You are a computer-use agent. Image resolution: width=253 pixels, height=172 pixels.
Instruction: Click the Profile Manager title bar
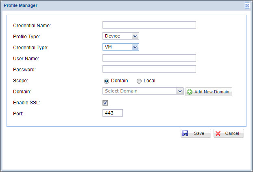[122, 5]
